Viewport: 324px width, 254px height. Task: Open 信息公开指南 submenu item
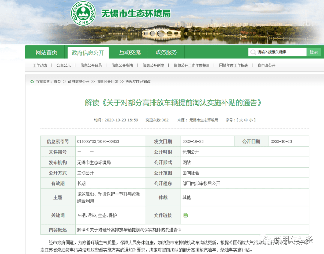[x=122, y=65]
